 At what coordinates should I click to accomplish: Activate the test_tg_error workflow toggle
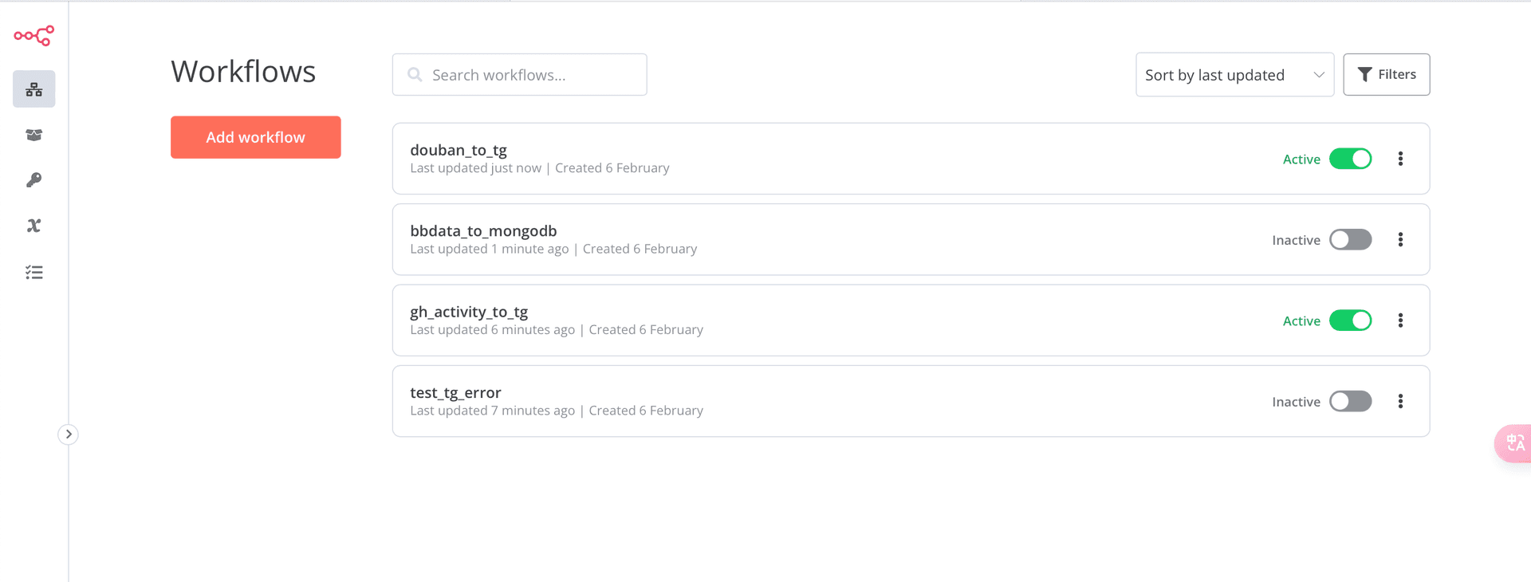(1350, 401)
